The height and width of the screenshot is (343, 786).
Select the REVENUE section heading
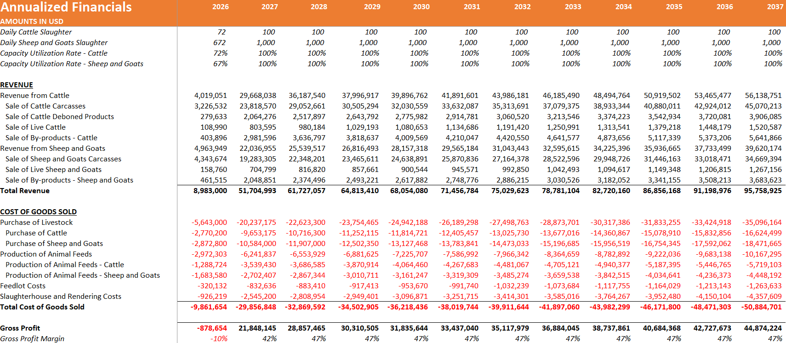tap(17, 85)
